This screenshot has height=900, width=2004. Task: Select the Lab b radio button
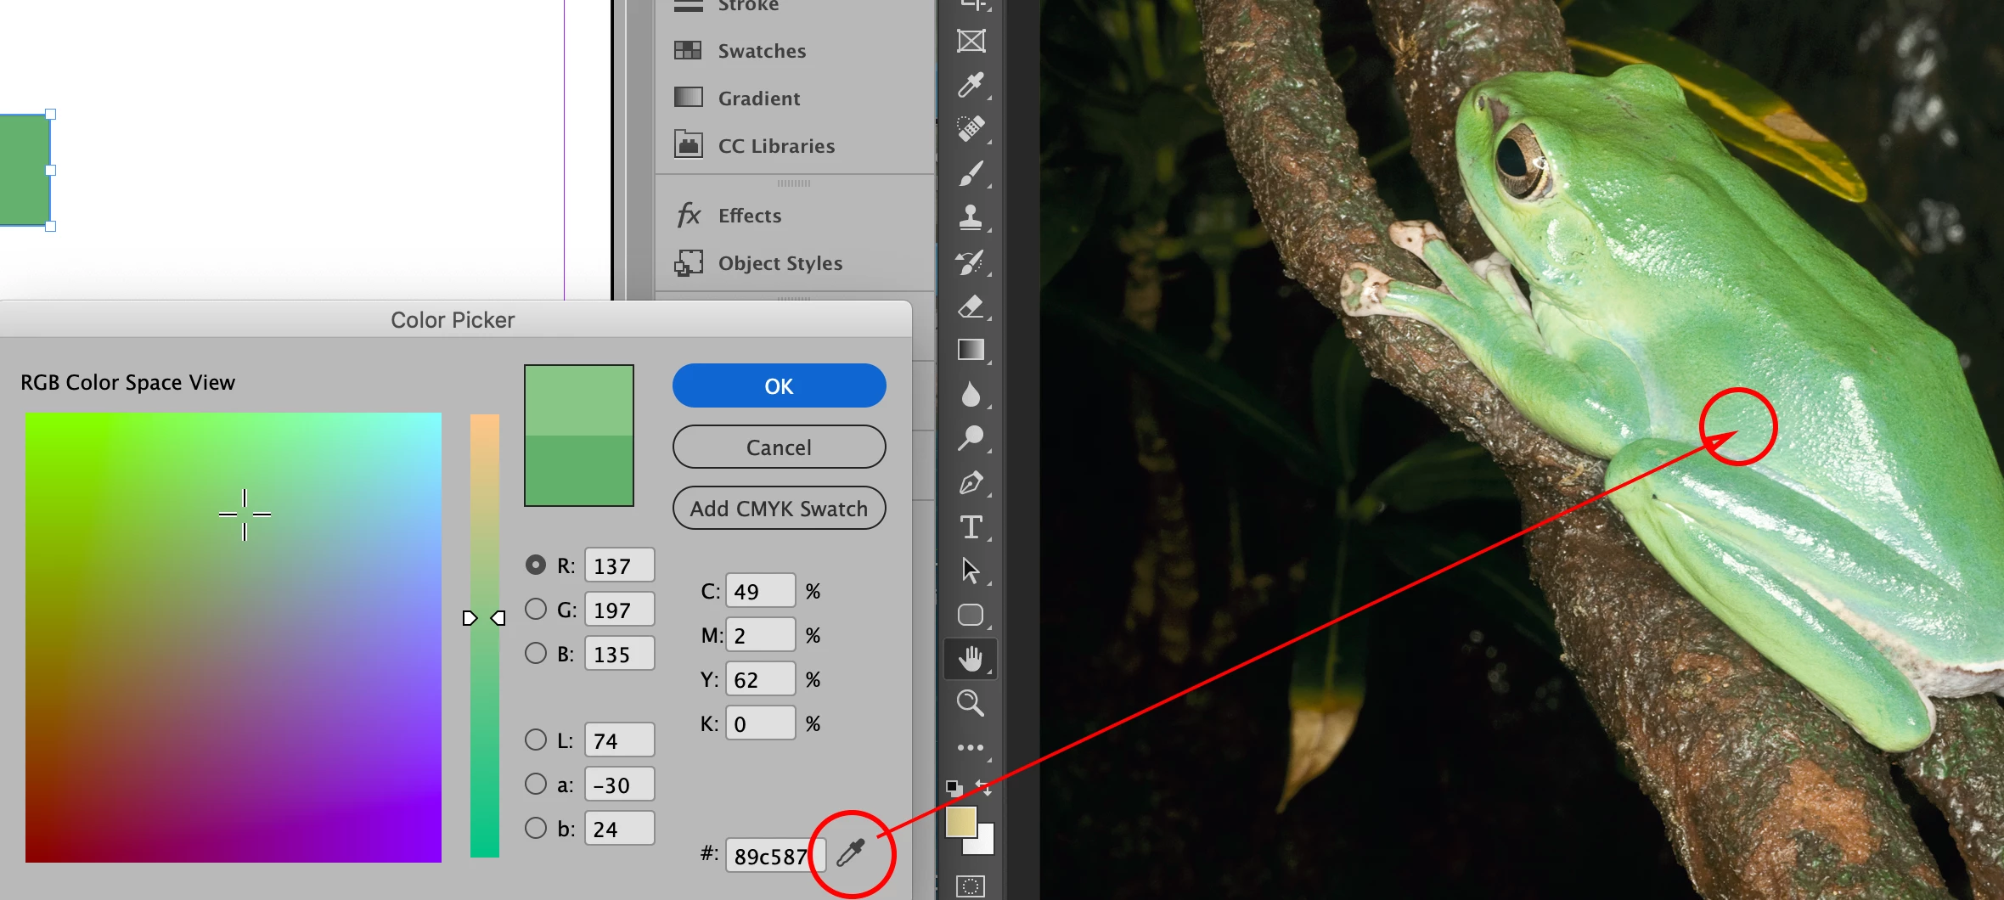tap(536, 828)
